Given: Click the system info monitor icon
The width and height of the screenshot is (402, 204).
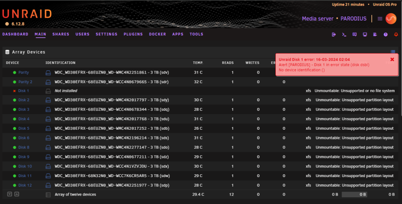Looking at the screenshot, I should click(x=365, y=34).
